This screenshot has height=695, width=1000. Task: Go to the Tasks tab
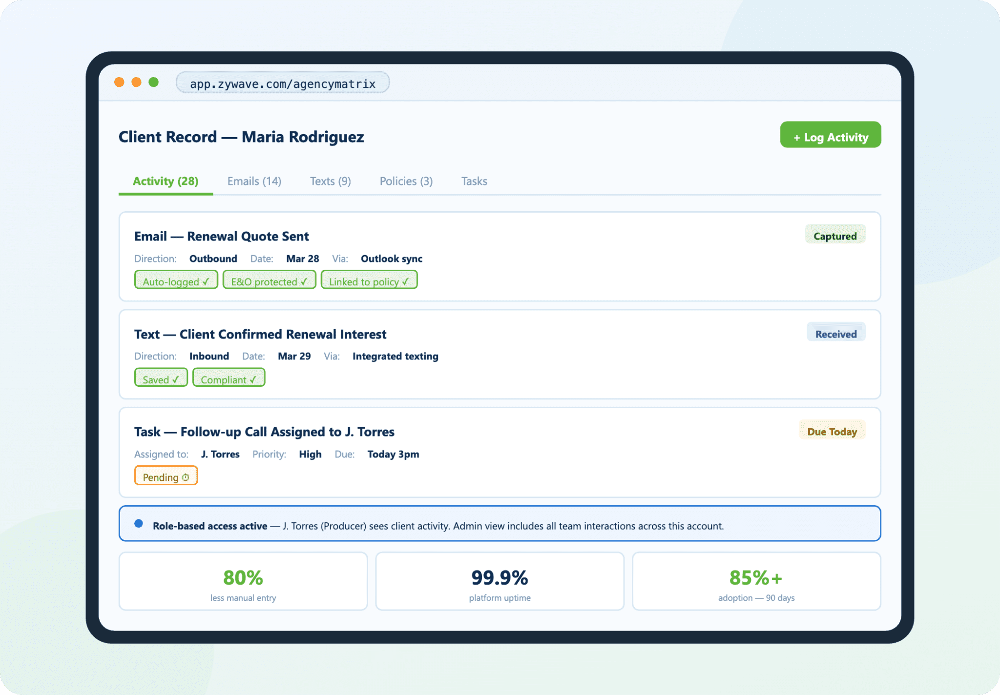pos(474,181)
